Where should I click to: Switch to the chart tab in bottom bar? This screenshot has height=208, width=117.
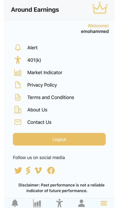click(37, 203)
